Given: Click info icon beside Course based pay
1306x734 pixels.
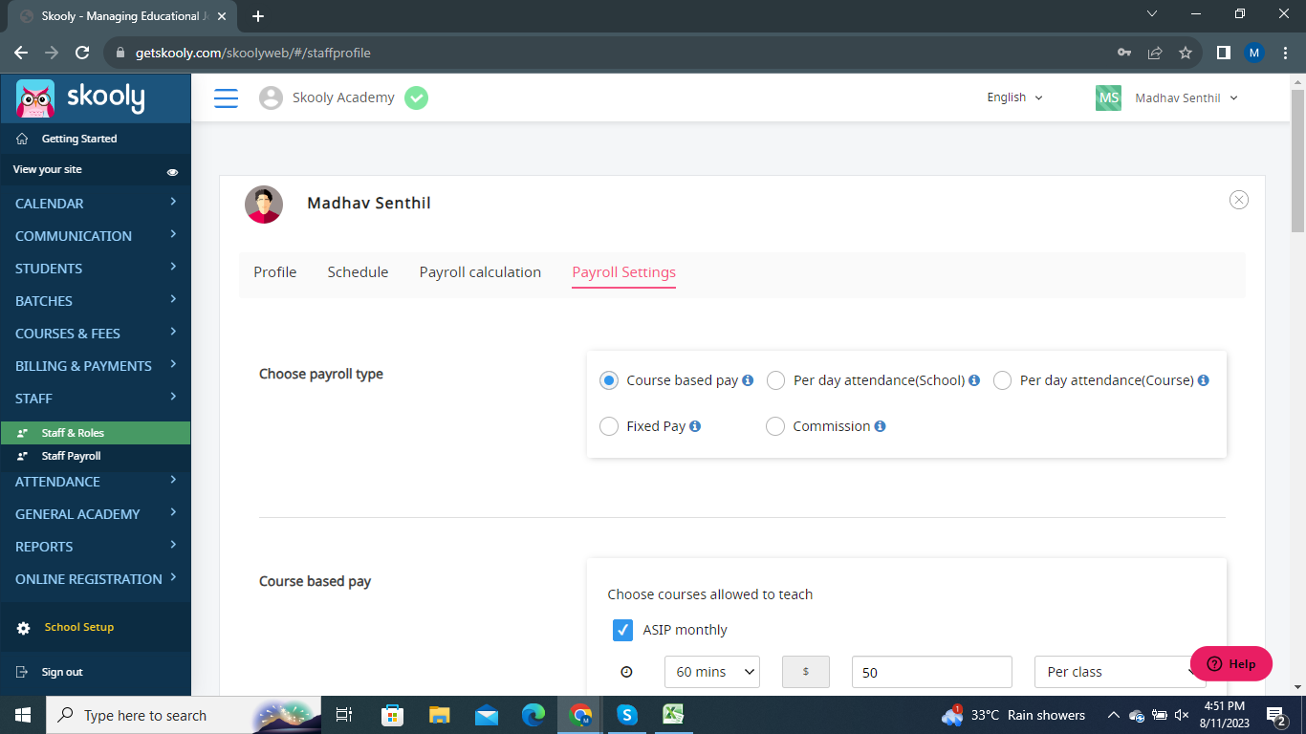Looking at the screenshot, I should [x=748, y=380].
